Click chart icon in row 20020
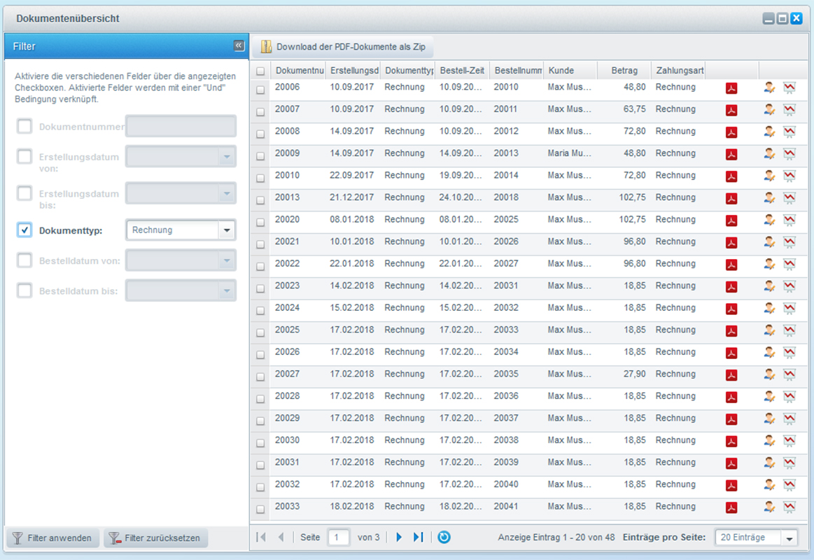 click(790, 220)
